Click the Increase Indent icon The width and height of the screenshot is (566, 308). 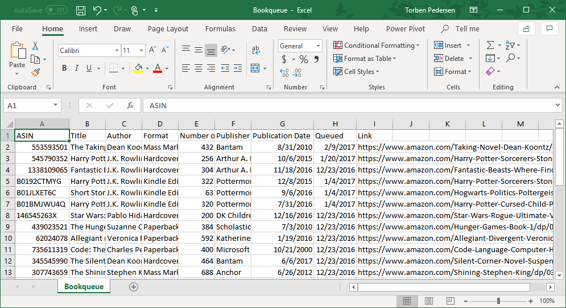click(x=238, y=68)
